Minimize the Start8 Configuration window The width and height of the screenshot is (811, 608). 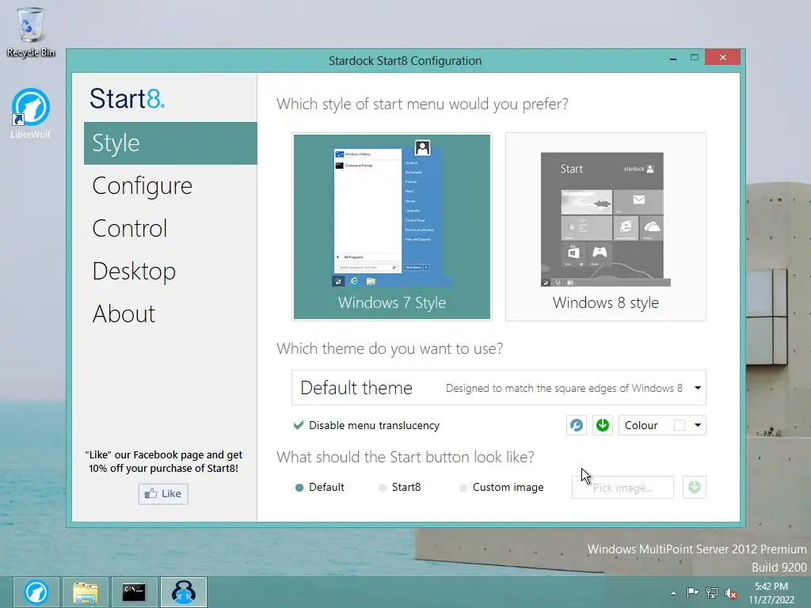click(673, 58)
